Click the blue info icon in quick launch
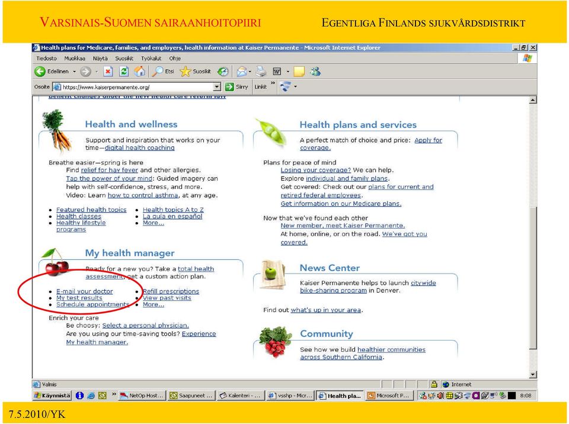 coord(79,396)
